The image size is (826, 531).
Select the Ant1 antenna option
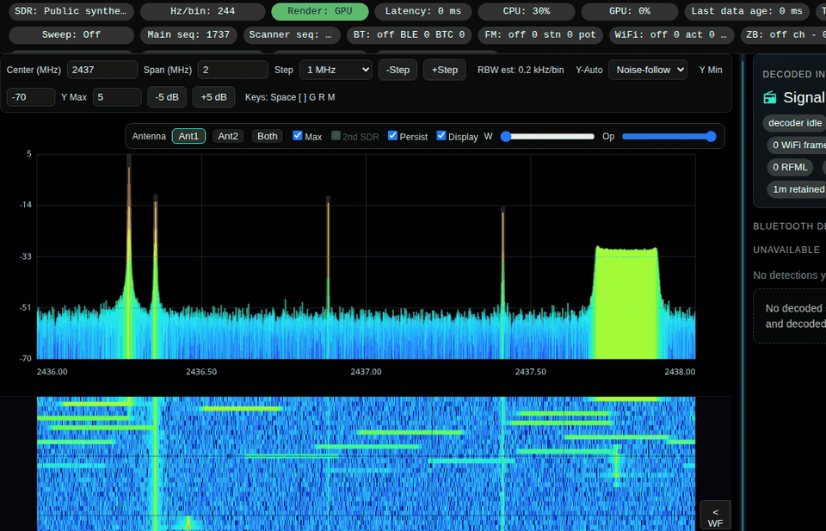click(x=188, y=136)
